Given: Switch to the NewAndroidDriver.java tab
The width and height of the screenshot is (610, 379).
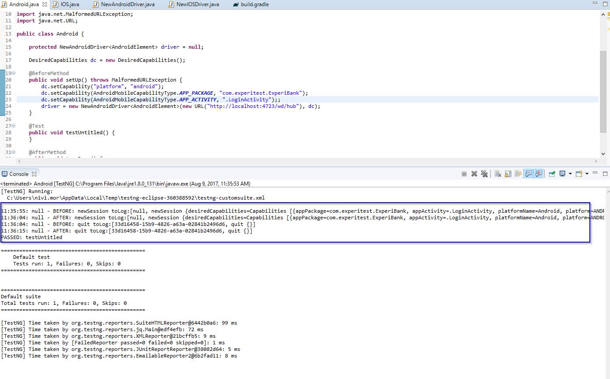Looking at the screenshot, I should 127,4.
